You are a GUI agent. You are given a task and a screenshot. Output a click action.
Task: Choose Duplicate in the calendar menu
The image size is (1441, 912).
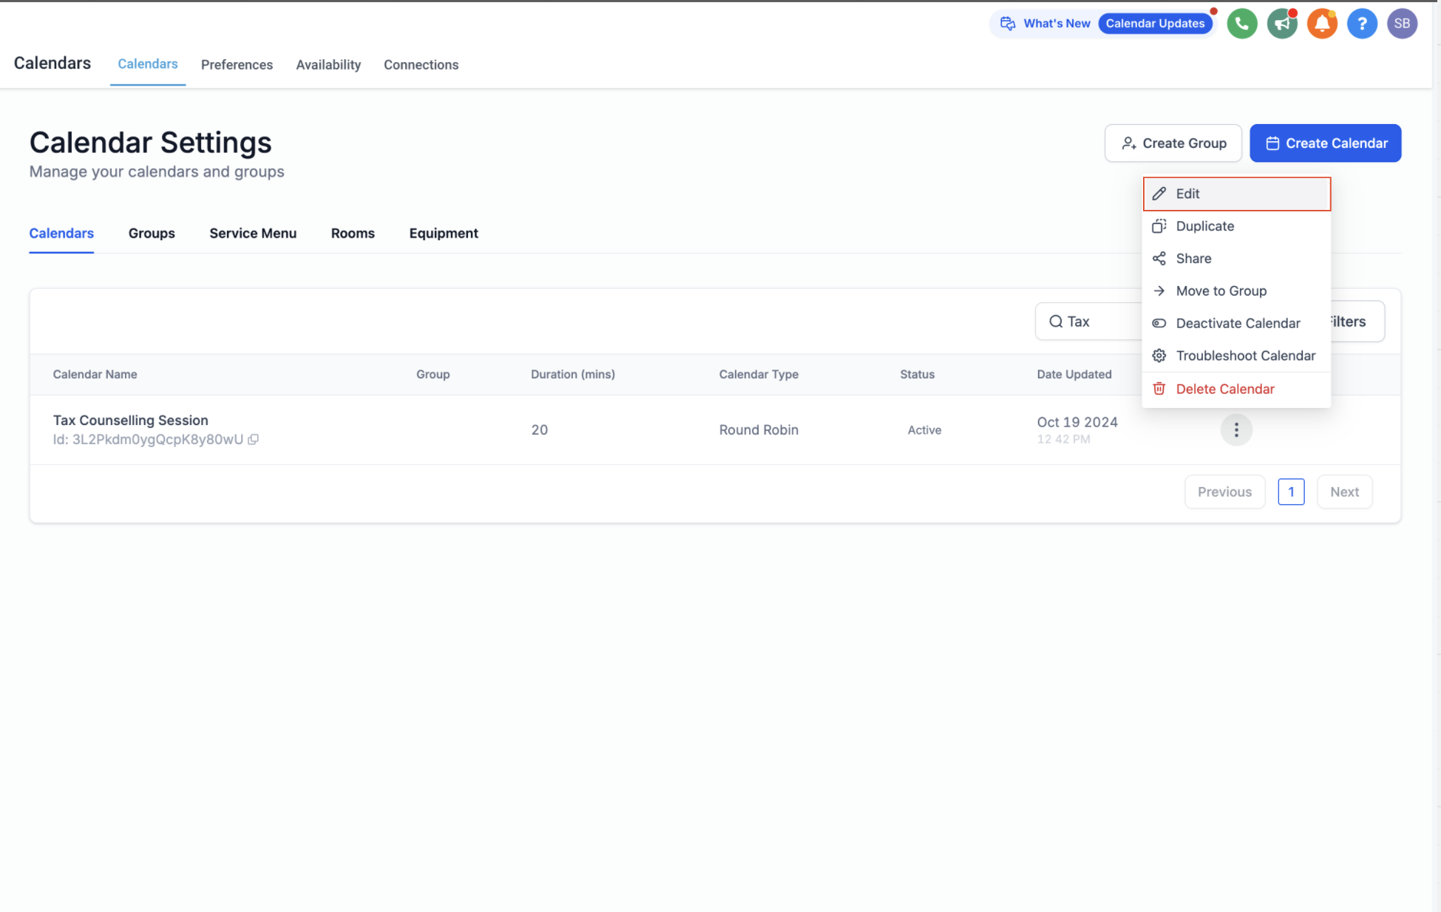[1237, 226]
